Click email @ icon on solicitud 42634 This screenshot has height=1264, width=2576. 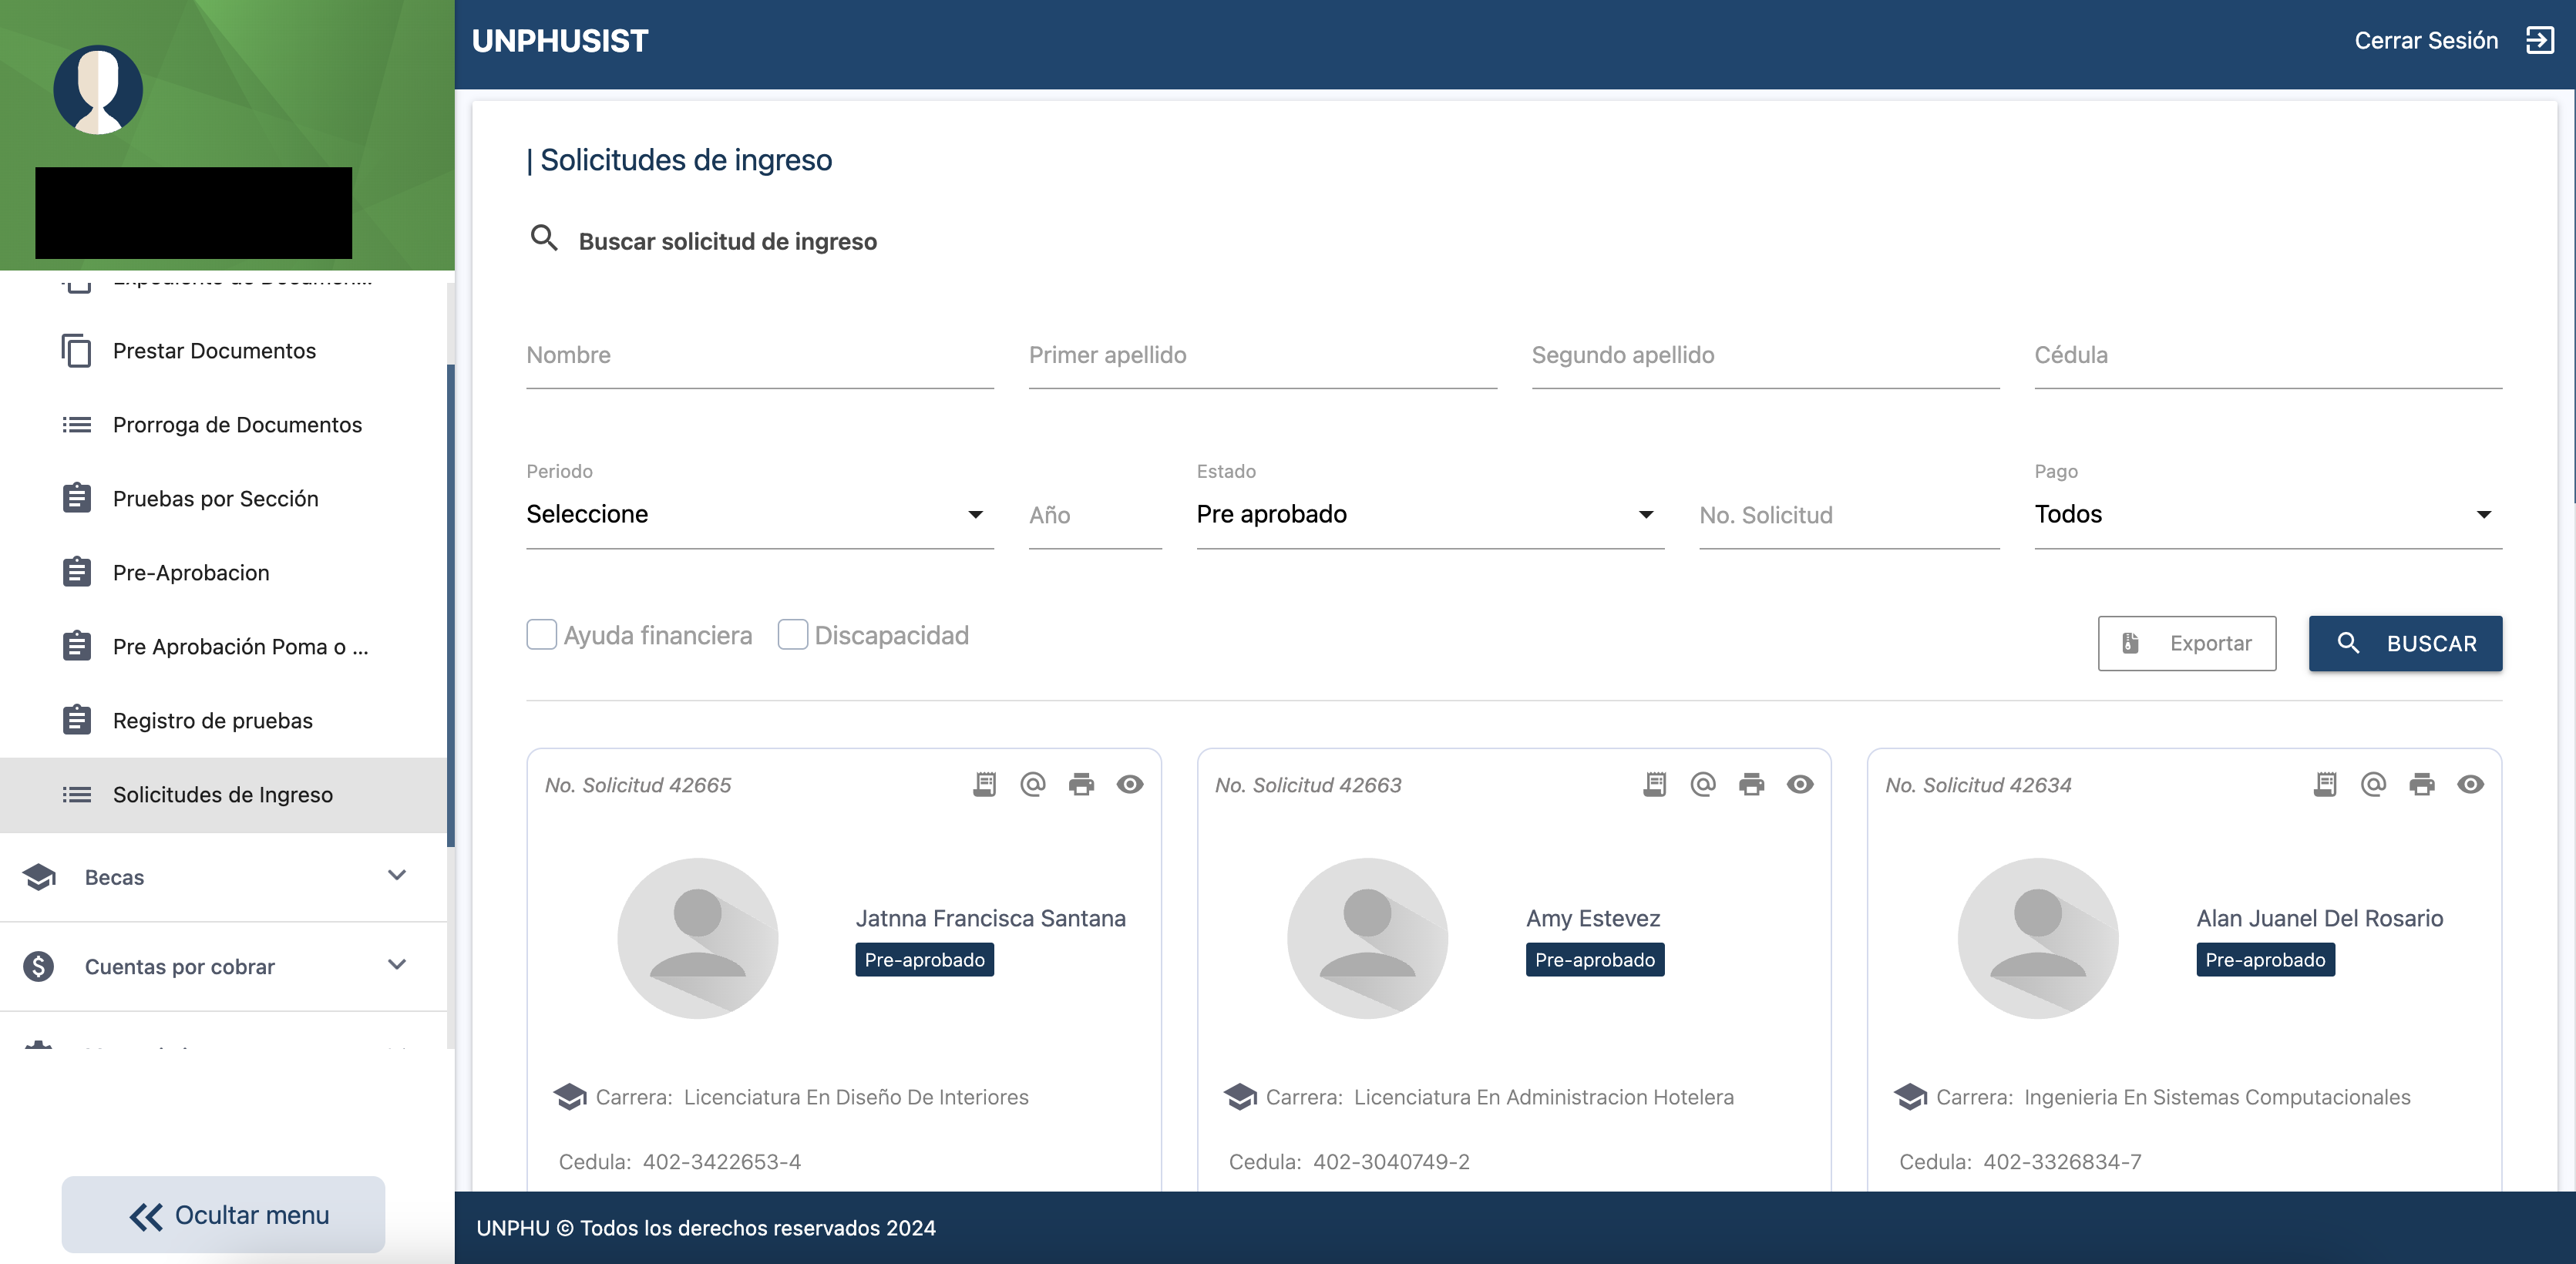(2373, 784)
